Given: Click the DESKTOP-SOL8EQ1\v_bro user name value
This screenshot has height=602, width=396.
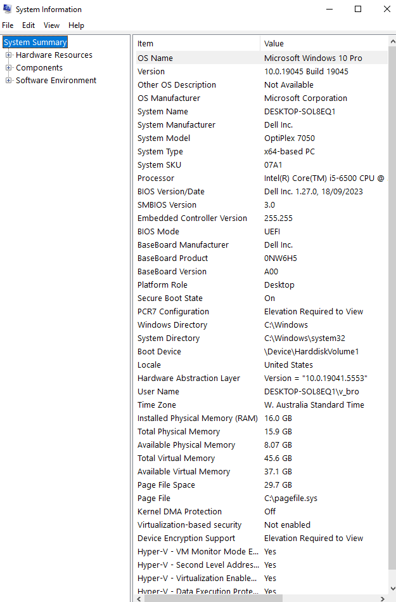Looking at the screenshot, I should point(311,392).
